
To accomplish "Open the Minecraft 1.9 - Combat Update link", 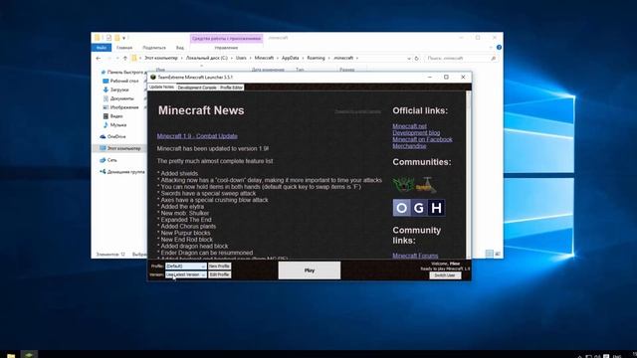I will pyautogui.click(x=197, y=136).
